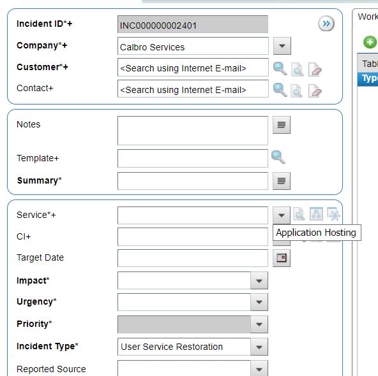Open Summary expanded editor icon
This screenshot has width=378, height=376.
coord(282,180)
